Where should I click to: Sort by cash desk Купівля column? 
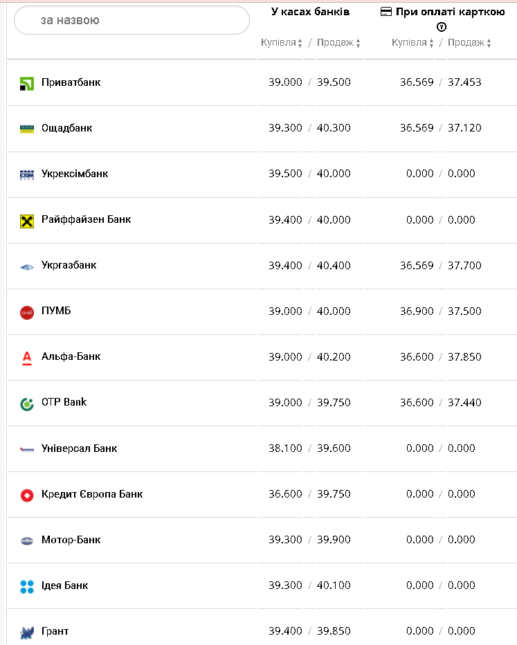[282, 43]
